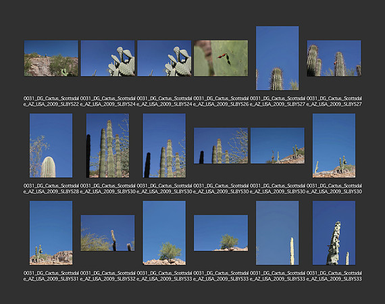The width and height of the screenshot is (385, 304).
Task: Click the caption under the landscape green tree photo
Action: point(221,276)
